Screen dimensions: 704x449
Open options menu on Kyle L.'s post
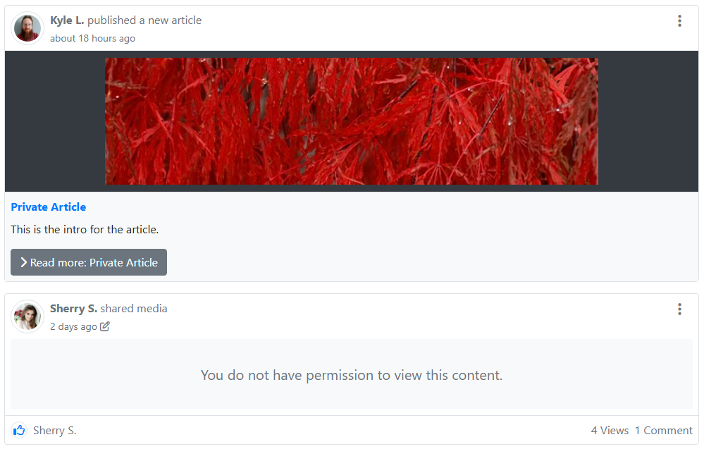click(679, 21)
